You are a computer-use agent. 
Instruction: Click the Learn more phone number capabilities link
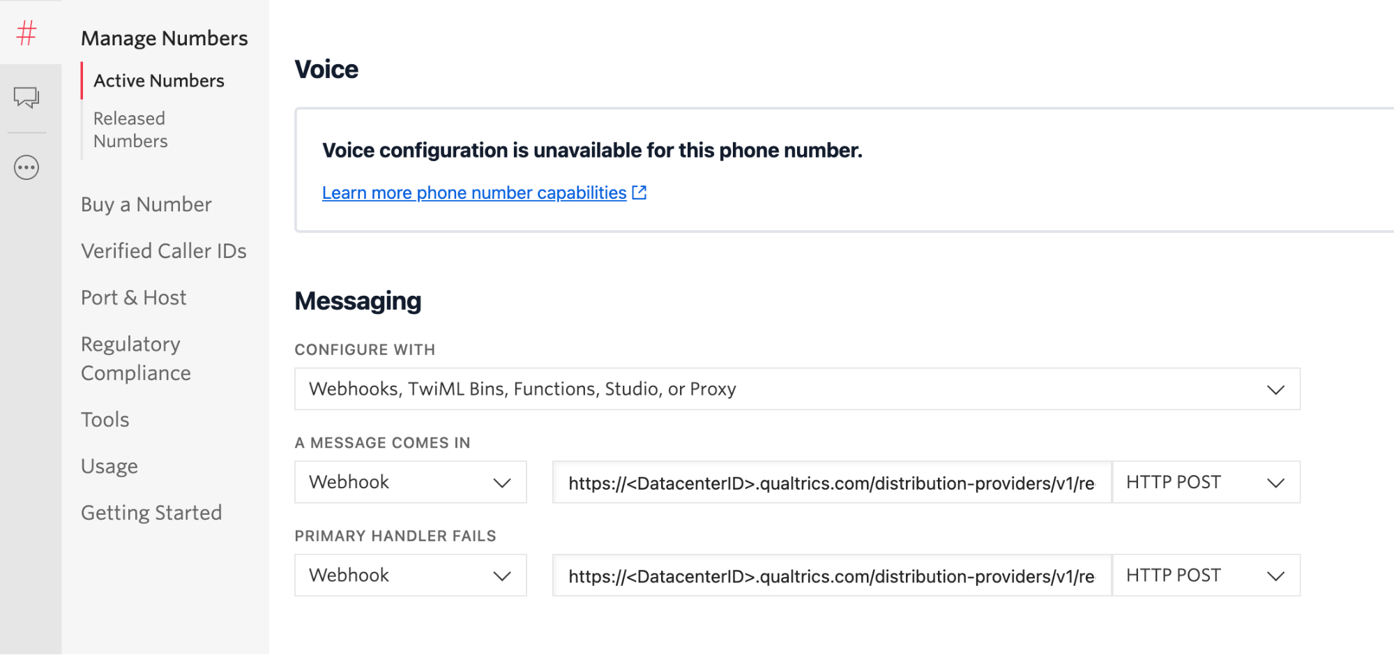(473, 193)
